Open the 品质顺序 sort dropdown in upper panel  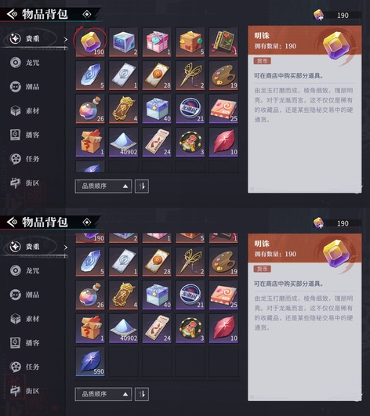click(103, 186)
